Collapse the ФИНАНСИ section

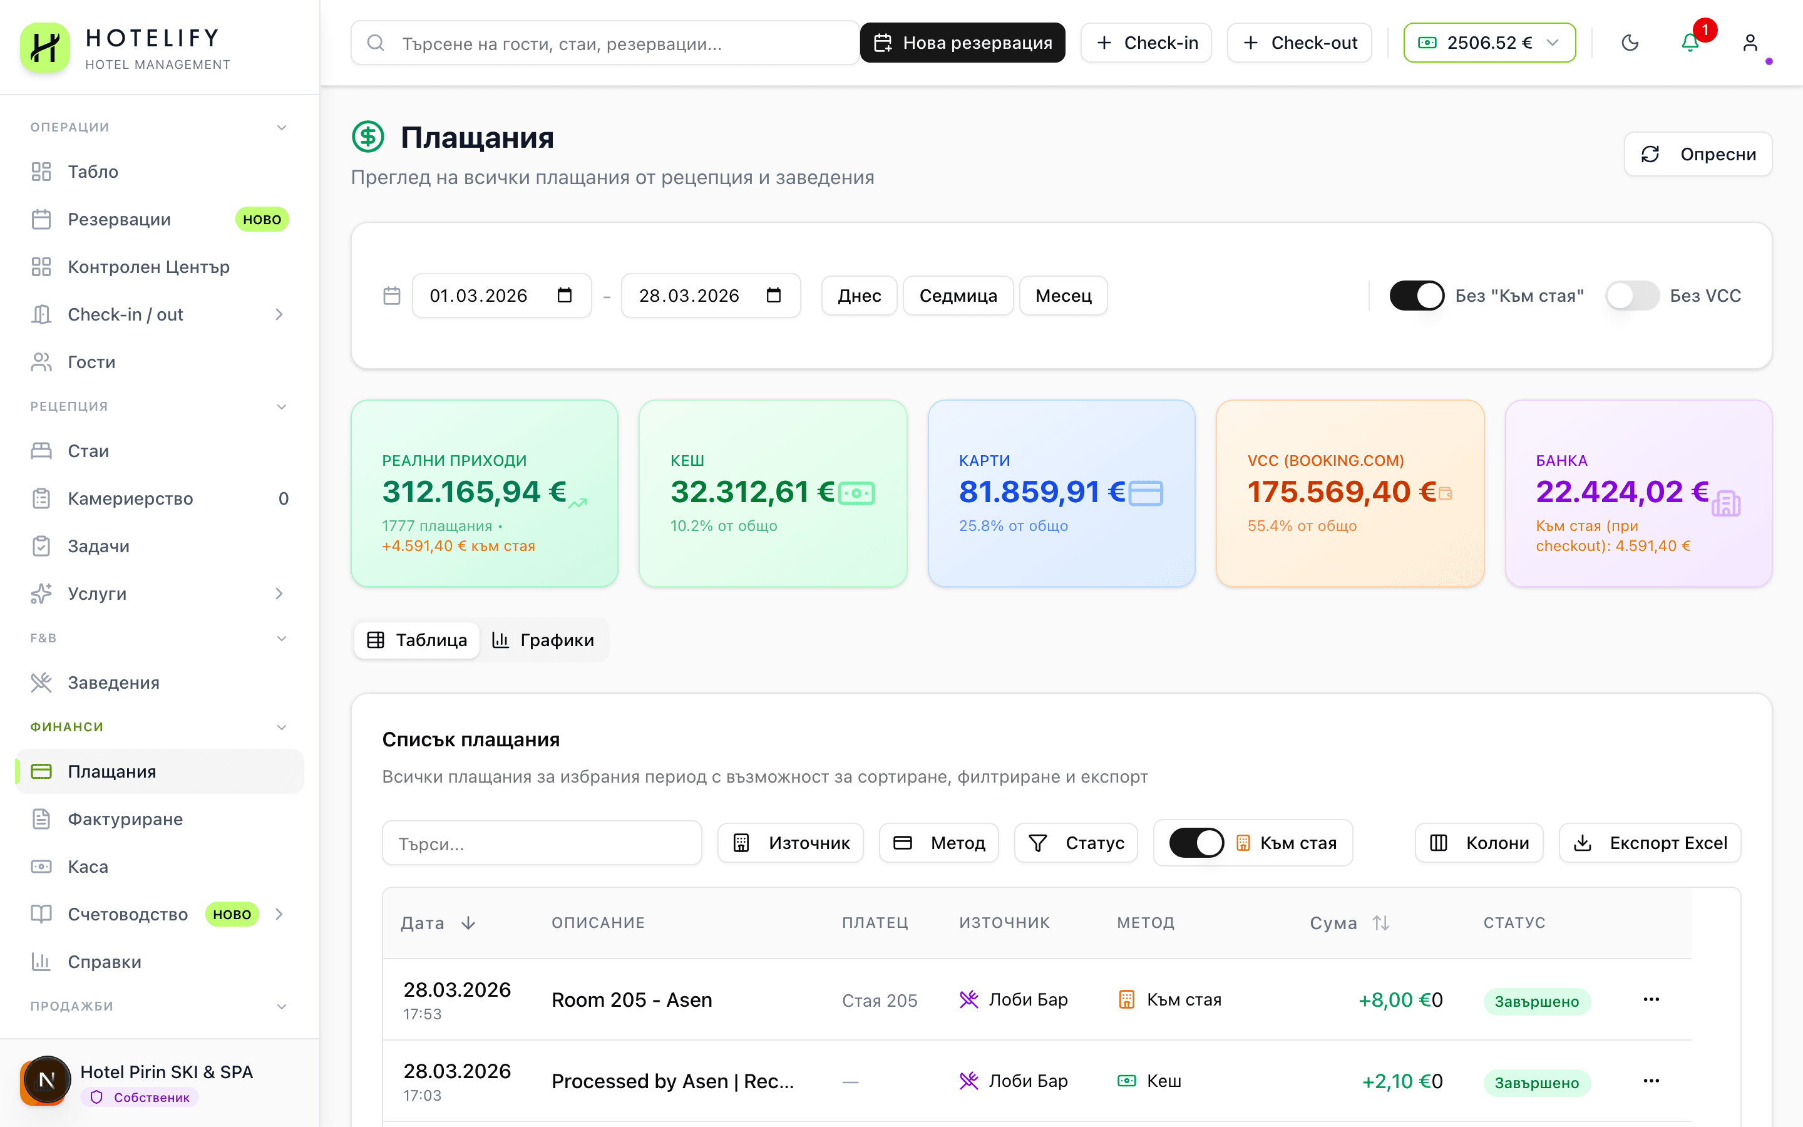[x=282, y=727]
